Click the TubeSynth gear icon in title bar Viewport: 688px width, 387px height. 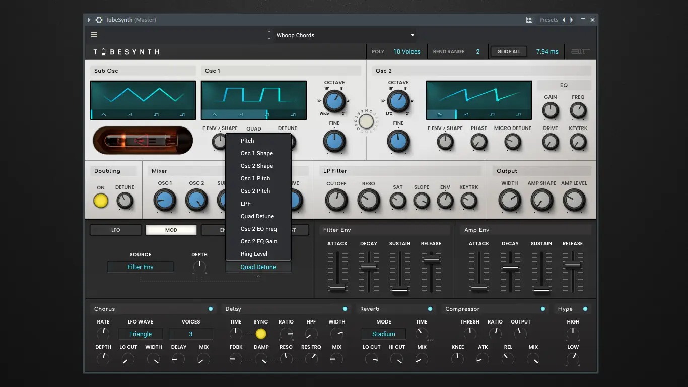99,20
